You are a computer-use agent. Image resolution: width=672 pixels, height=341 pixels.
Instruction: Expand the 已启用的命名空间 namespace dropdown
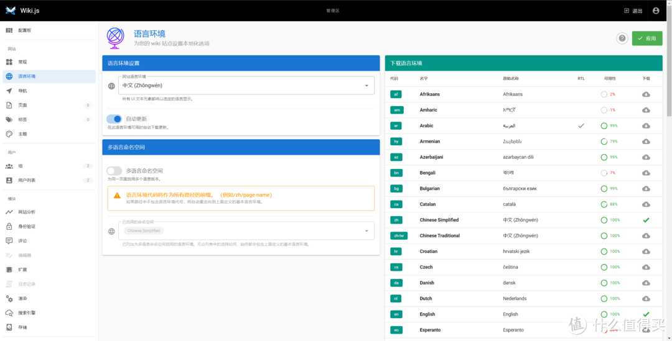(366, 231)
